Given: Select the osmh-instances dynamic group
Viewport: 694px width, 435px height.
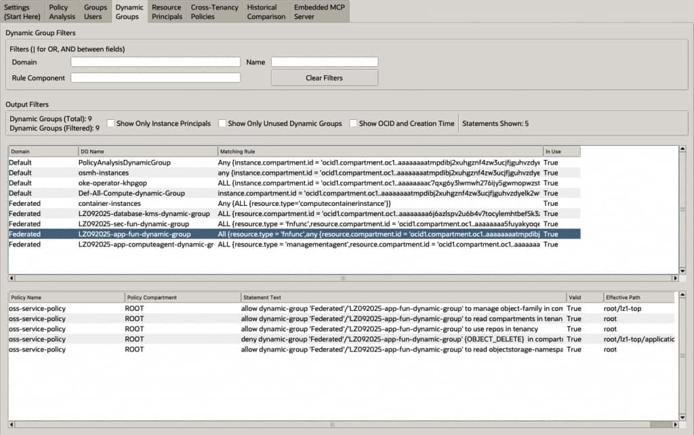Looking at the screenshot, I should [294, 173].
